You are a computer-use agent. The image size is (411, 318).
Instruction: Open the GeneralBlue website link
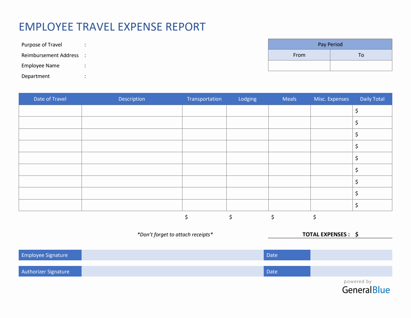366,290
